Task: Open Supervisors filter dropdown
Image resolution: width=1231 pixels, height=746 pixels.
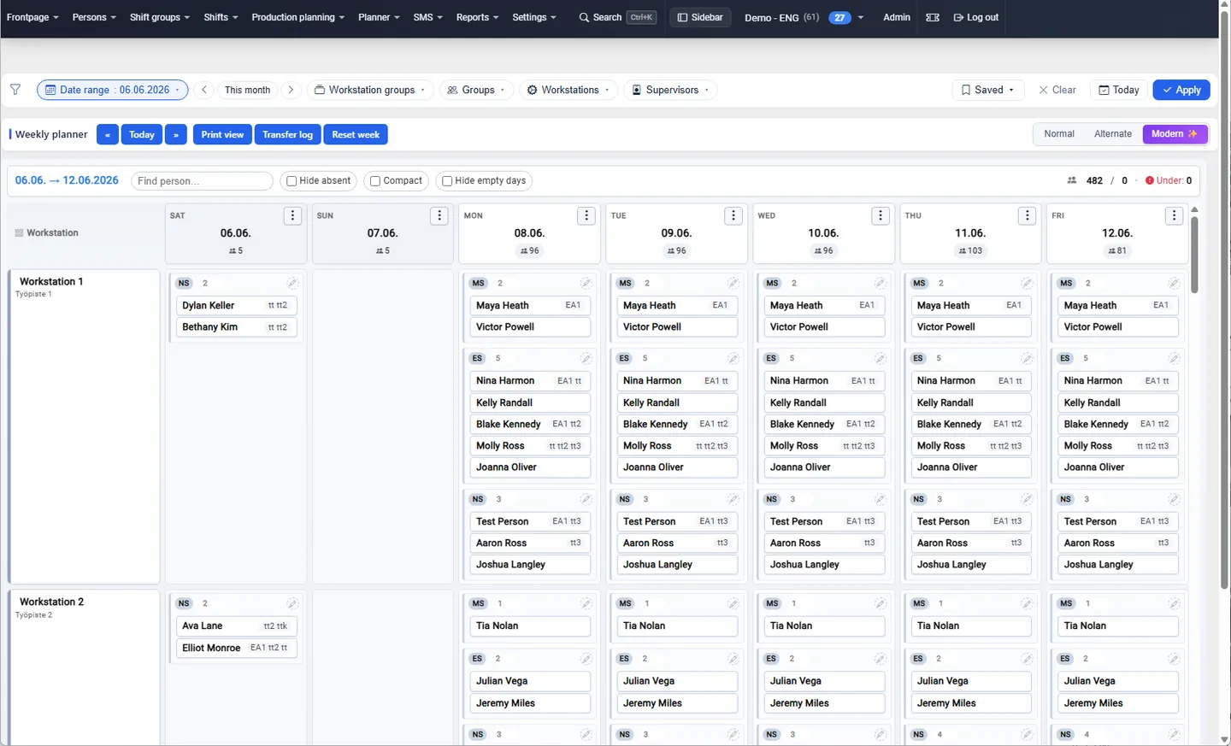Action: 670,90
